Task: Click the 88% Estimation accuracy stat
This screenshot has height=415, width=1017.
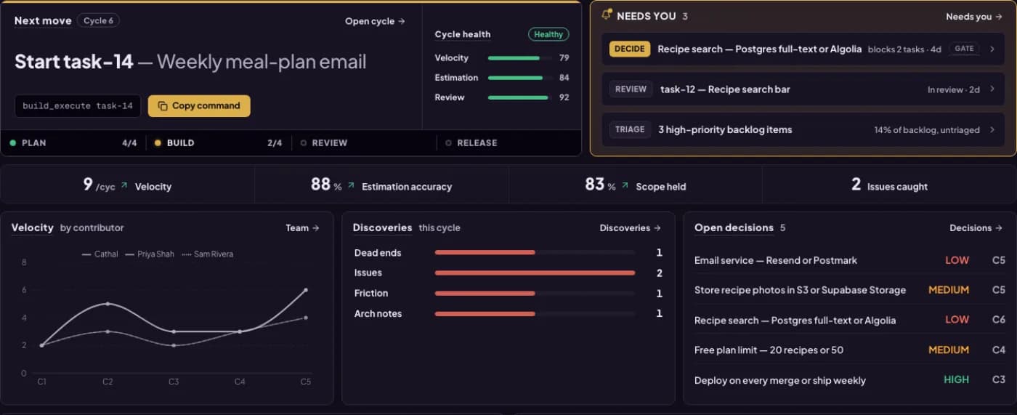Action: [381, 185]
